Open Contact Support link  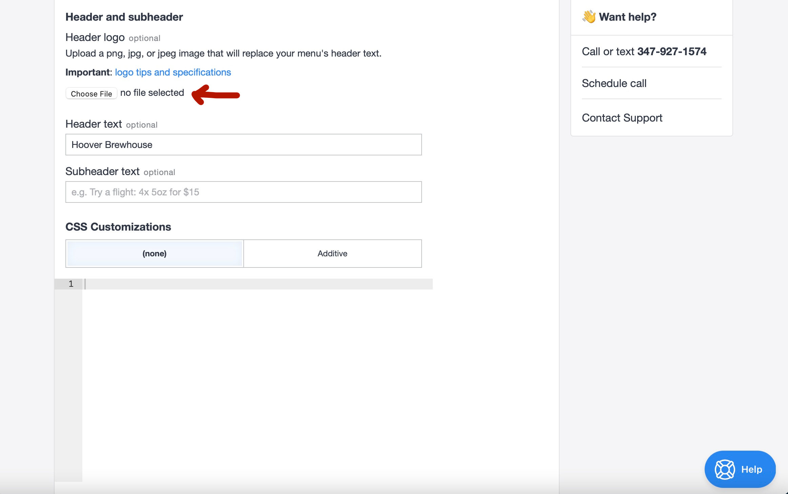[622, 118]
